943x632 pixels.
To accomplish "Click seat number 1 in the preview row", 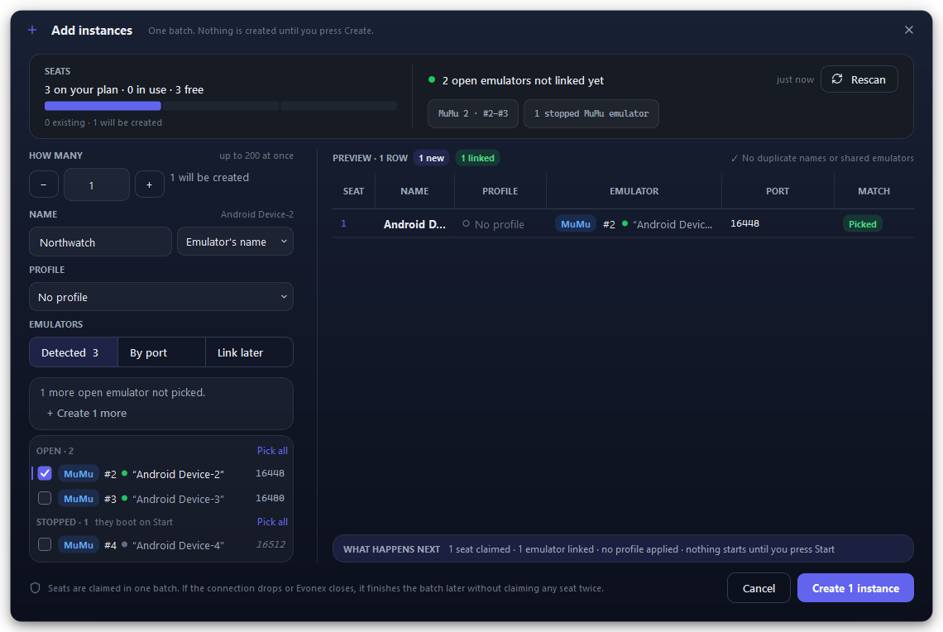I will (x=343, y=223).
